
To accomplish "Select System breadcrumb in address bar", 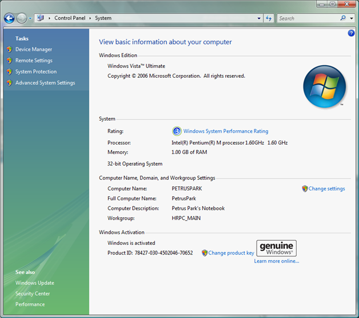I will point(103,18).
